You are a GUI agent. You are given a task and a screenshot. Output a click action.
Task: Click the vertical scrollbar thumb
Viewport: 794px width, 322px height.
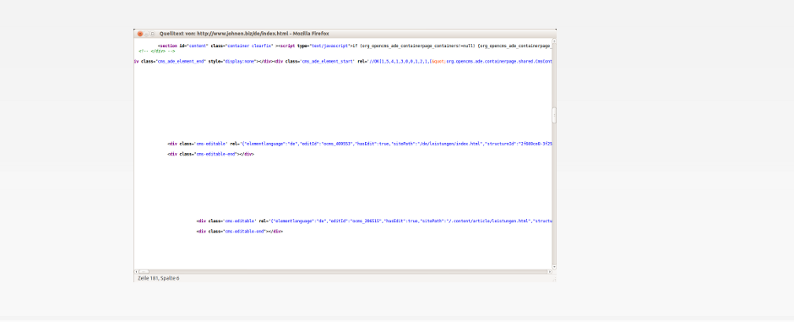pos(554,116)
